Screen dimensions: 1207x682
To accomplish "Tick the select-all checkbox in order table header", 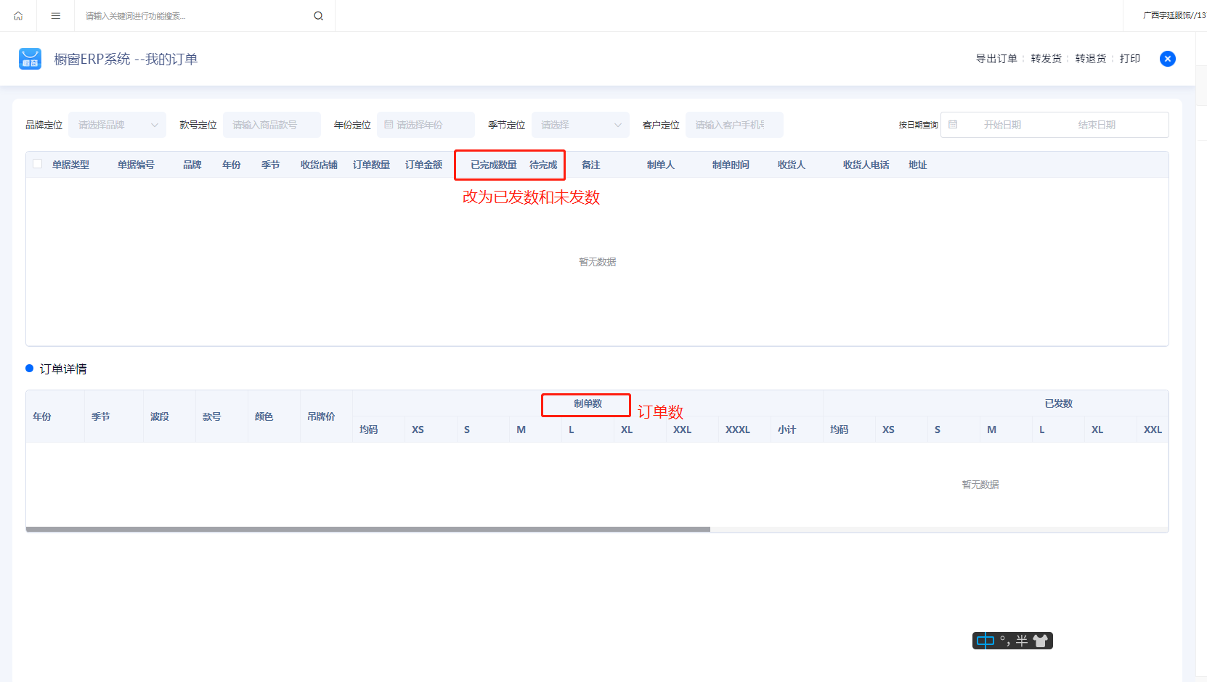I will pyautogui.click(x=38, y=164).
